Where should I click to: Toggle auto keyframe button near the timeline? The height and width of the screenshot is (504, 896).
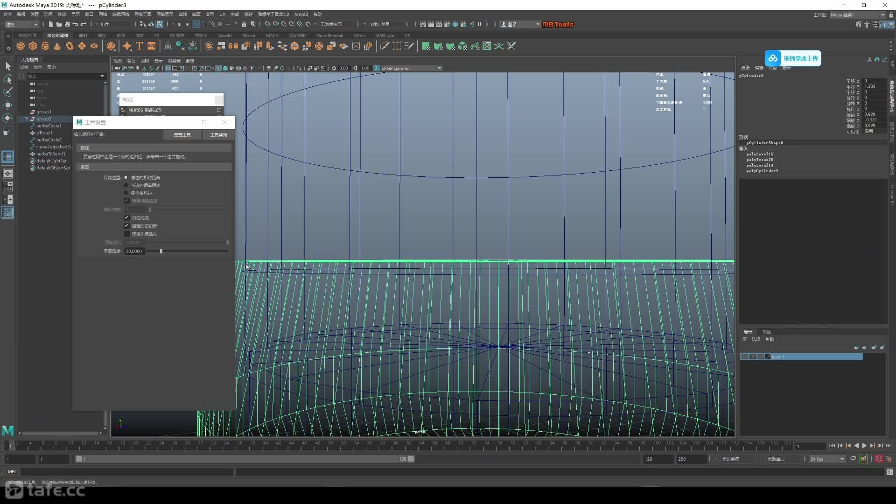879,459
